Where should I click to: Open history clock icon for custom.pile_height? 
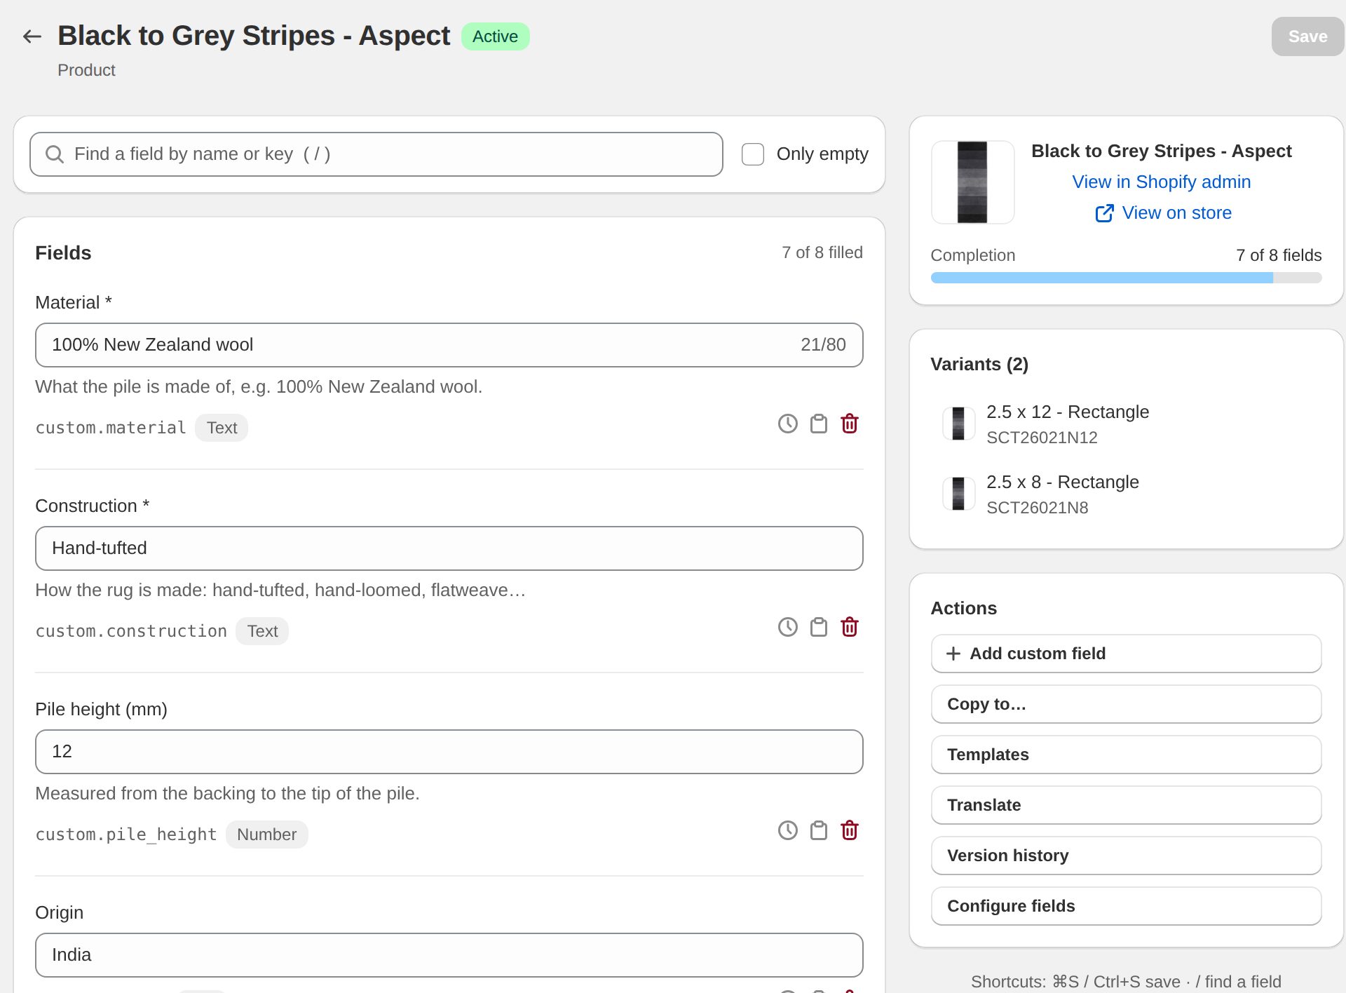pos(788,830)
